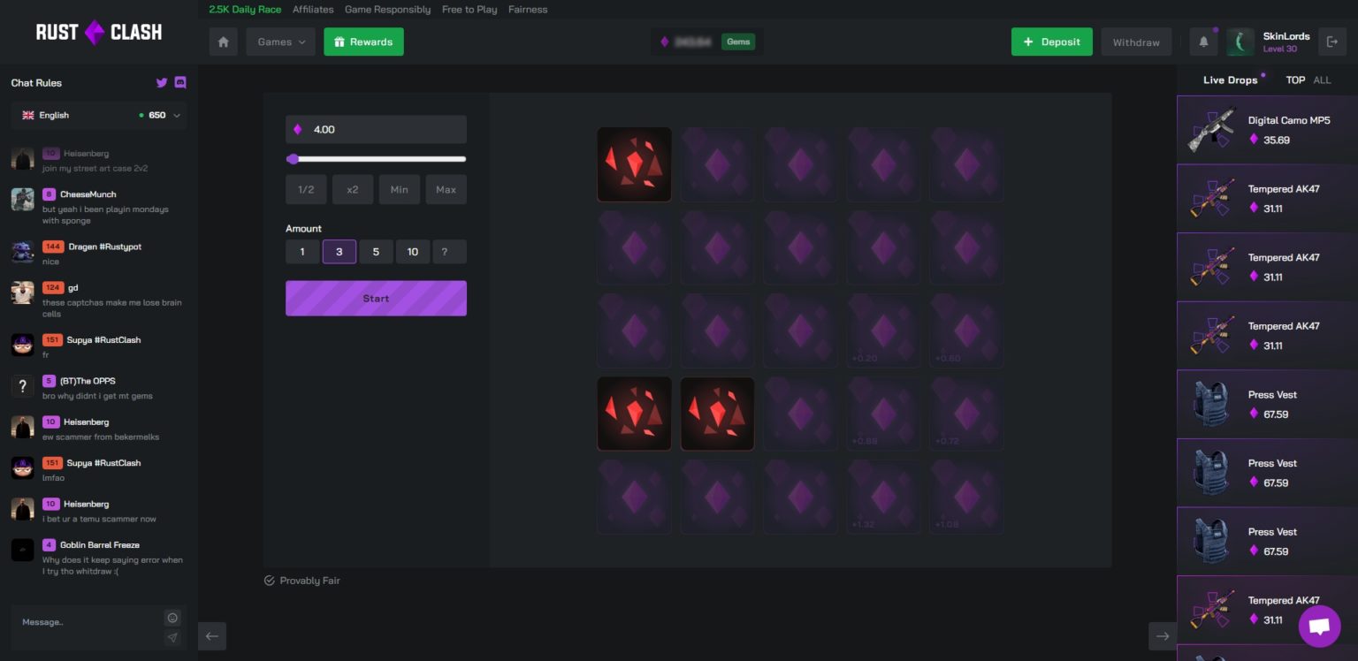Click the logout icon
This screenshot has width=1358, height=661.
(x=1331, y=42)
